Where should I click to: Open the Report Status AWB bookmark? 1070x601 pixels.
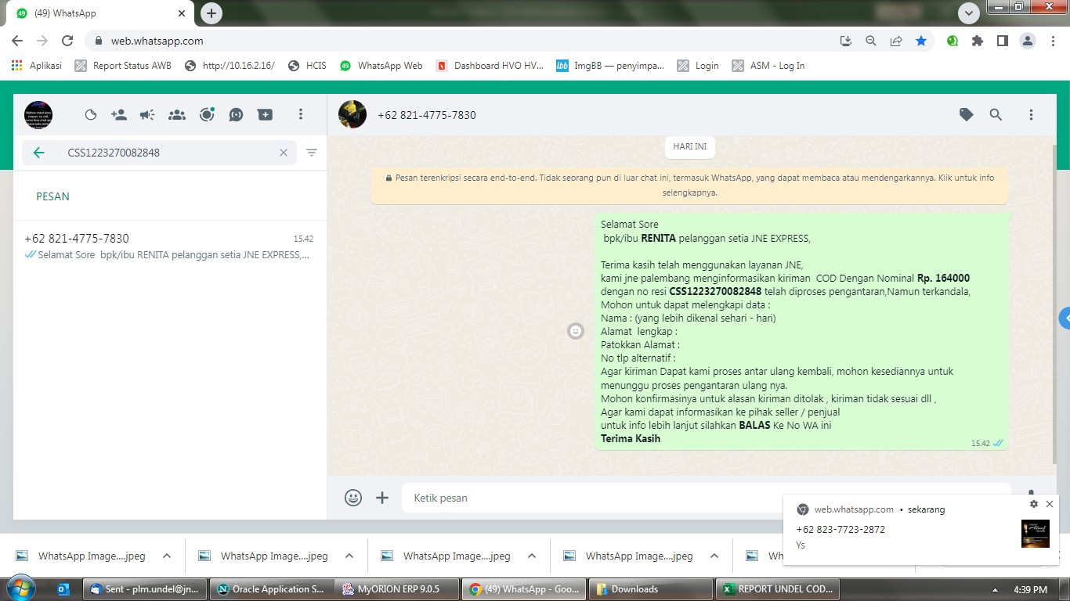click(x=123, y=66)
